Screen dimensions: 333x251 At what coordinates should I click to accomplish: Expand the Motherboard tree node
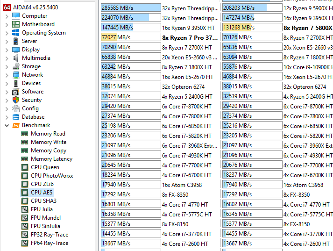tap(7, 25)
